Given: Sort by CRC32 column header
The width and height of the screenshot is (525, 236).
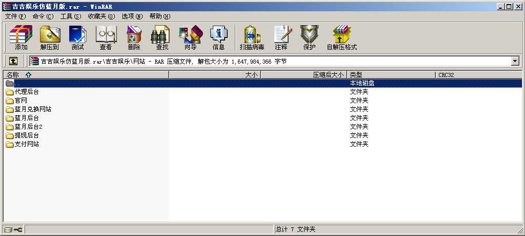Looking at the screenshot, I should (478, 75).
